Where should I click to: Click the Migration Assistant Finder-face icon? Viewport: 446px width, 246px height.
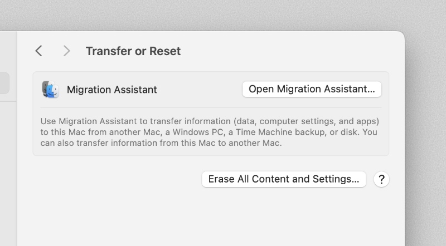coord(50,90)
